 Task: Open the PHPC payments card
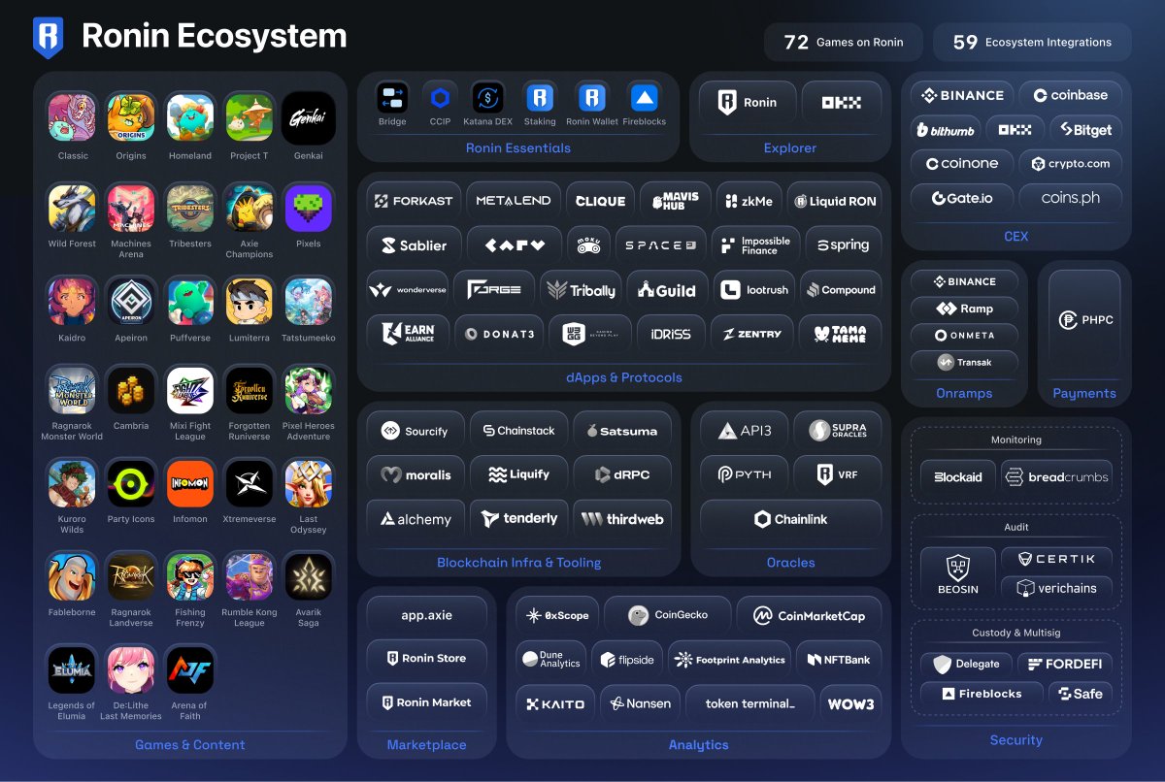tap(1084, 321)
